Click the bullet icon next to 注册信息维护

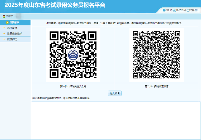pos(4,33)
